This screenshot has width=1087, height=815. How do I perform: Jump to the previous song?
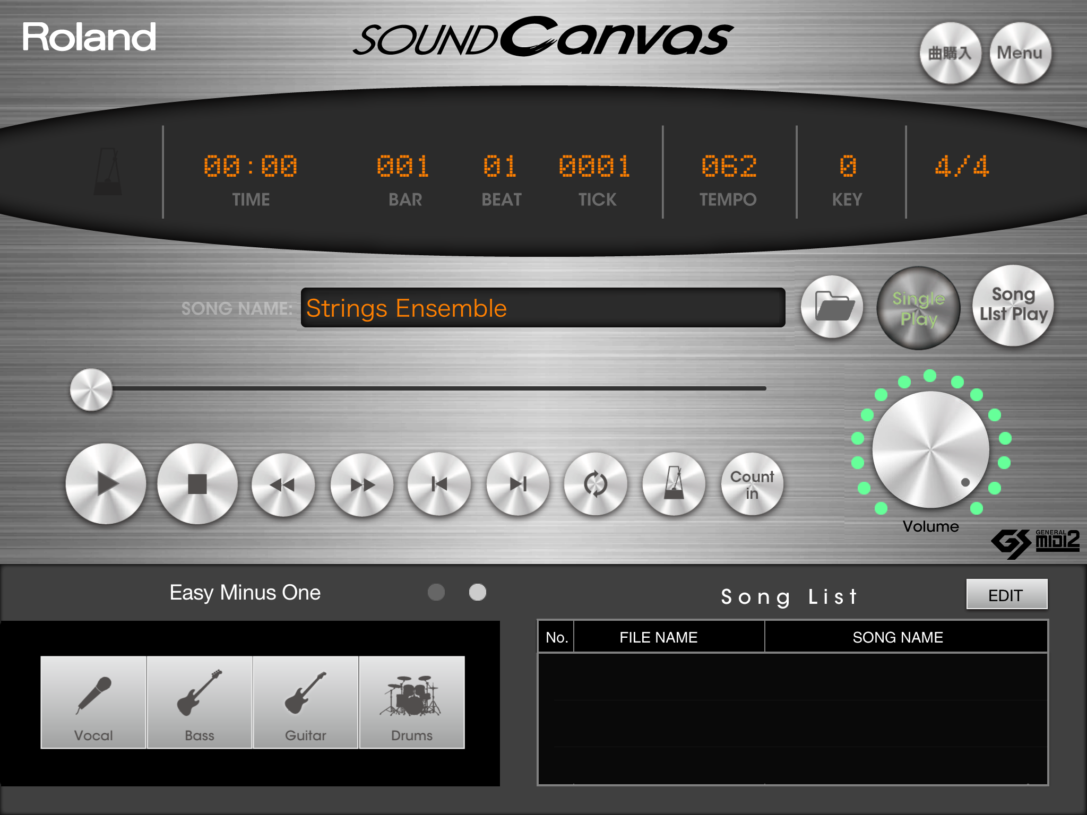[439, 484]
